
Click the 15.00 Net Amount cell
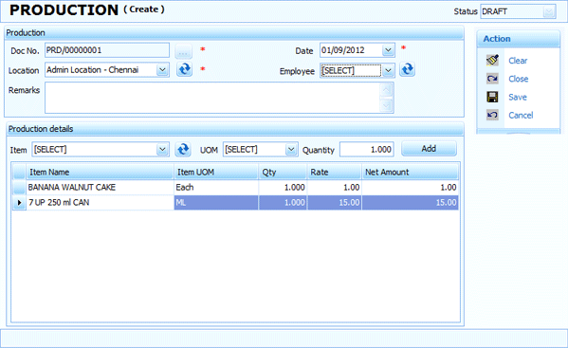click(410, 202)
